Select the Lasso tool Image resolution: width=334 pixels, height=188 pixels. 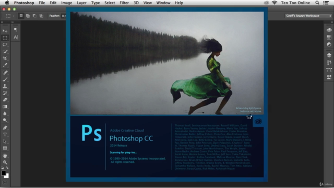click(5, 44)
